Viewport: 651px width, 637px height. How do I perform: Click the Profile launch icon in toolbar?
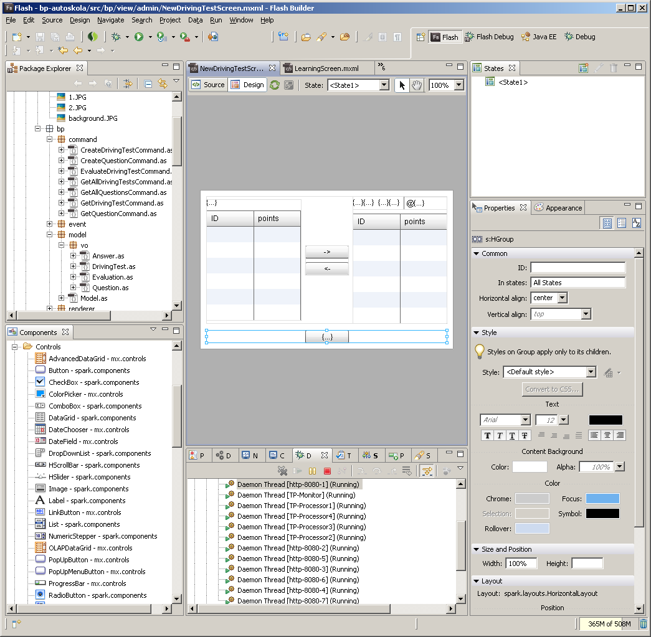click(x=162, y=37)
